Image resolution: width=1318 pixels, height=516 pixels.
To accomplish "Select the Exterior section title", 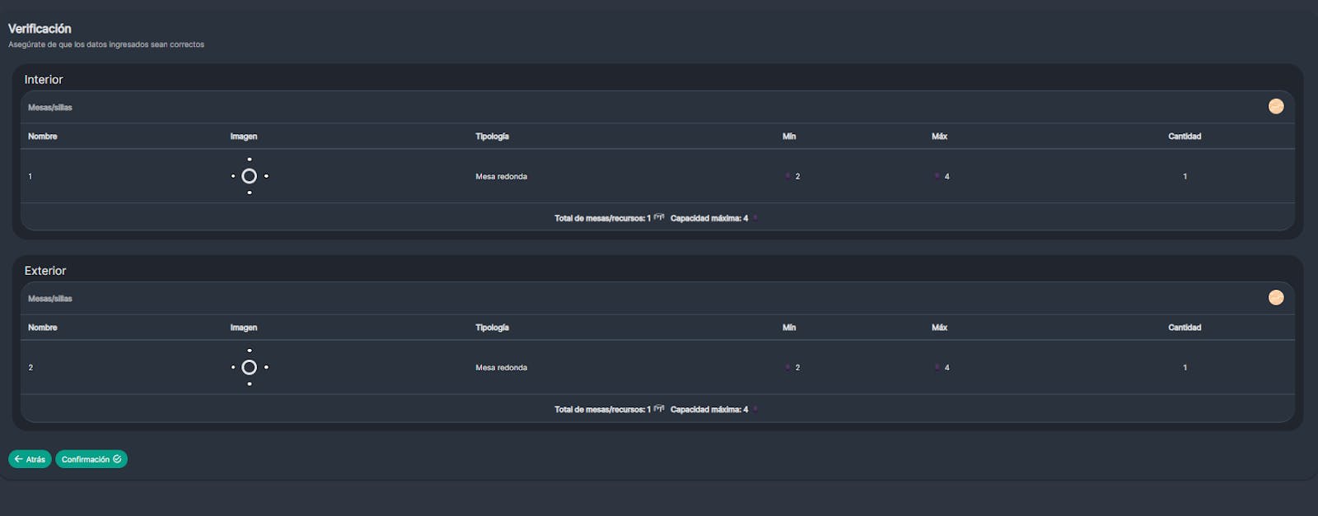I will point(45,271).
